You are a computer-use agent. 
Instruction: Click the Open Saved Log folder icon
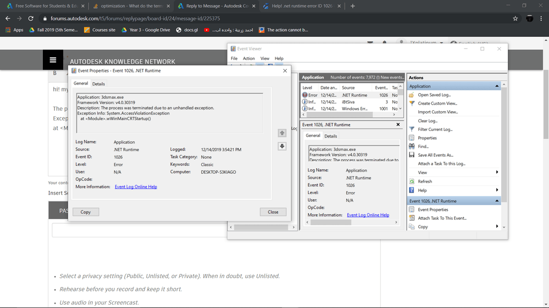pos(412,95)
